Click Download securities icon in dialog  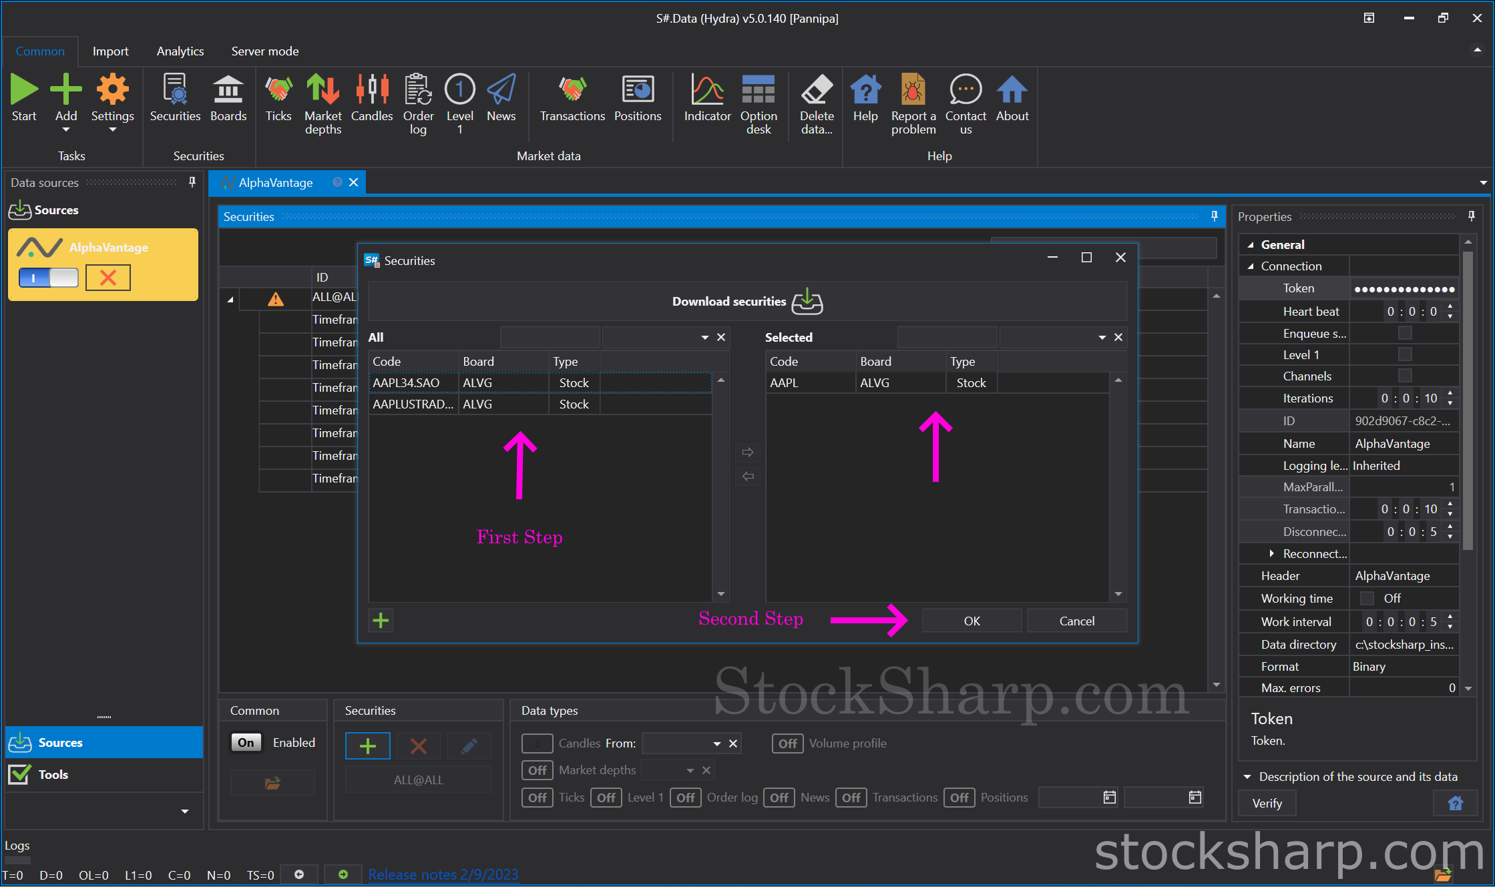coord(807,301)
